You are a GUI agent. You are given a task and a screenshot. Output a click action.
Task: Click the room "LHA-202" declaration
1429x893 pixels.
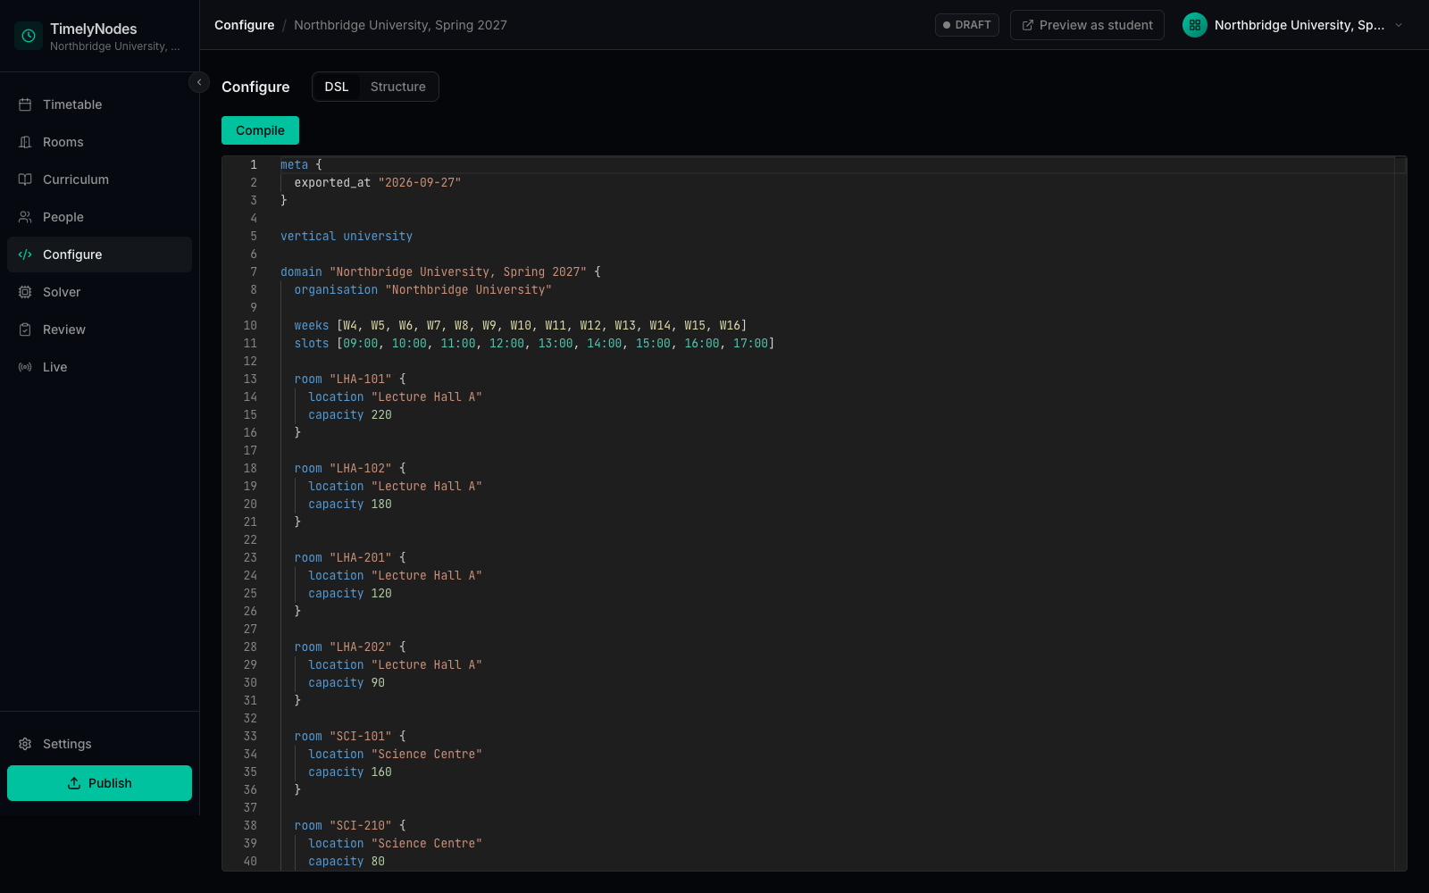click(350, 647)
